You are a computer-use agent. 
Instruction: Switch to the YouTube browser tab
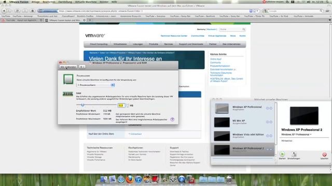point(22,20)
